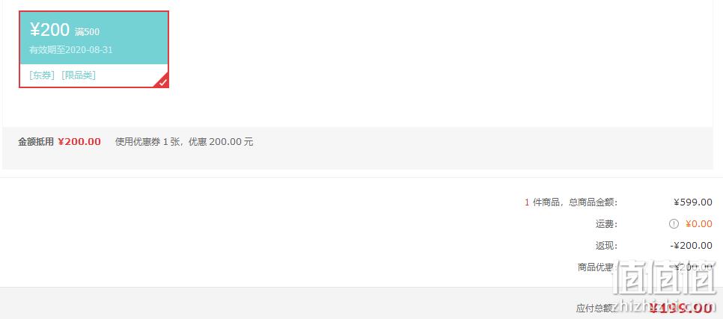Click the red payable total amount
The height and width of the screenshot is (319, 723).
[680, 308]
